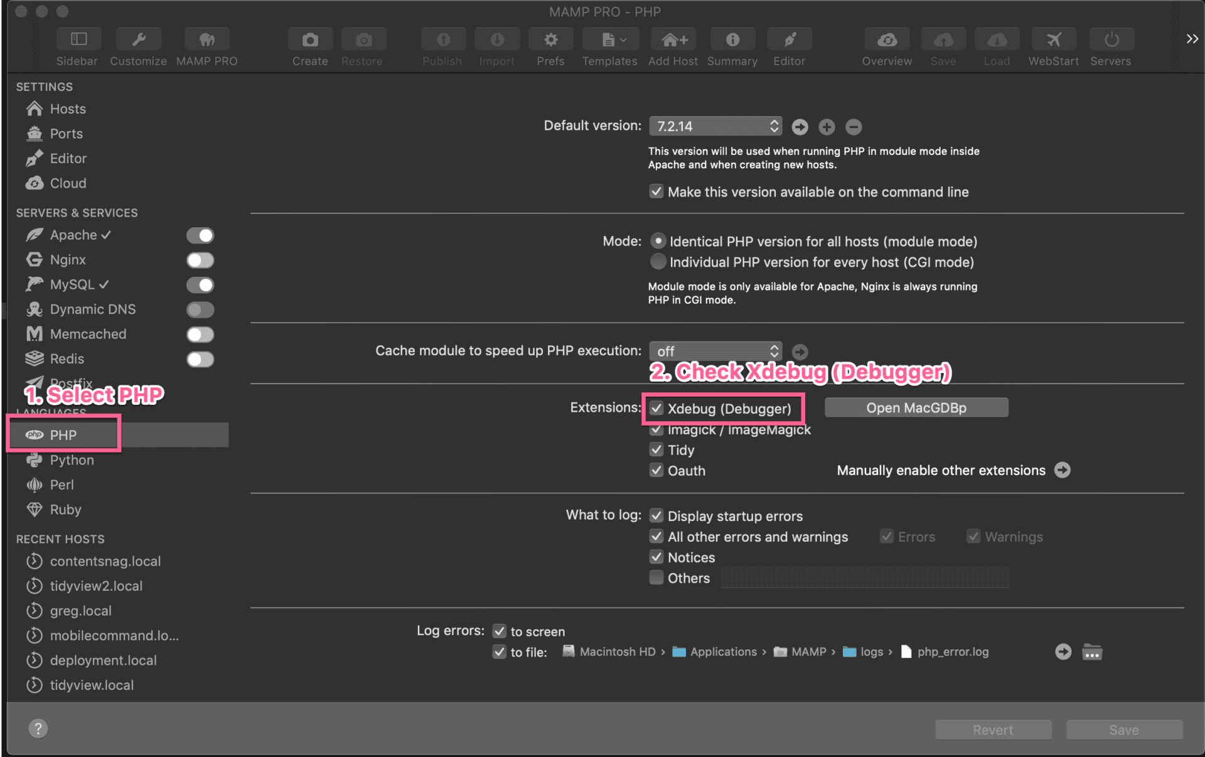Select CGI mode radio button
Image resolution: width=1205 pixels, height=757 pixels.
tap(658, 262)
